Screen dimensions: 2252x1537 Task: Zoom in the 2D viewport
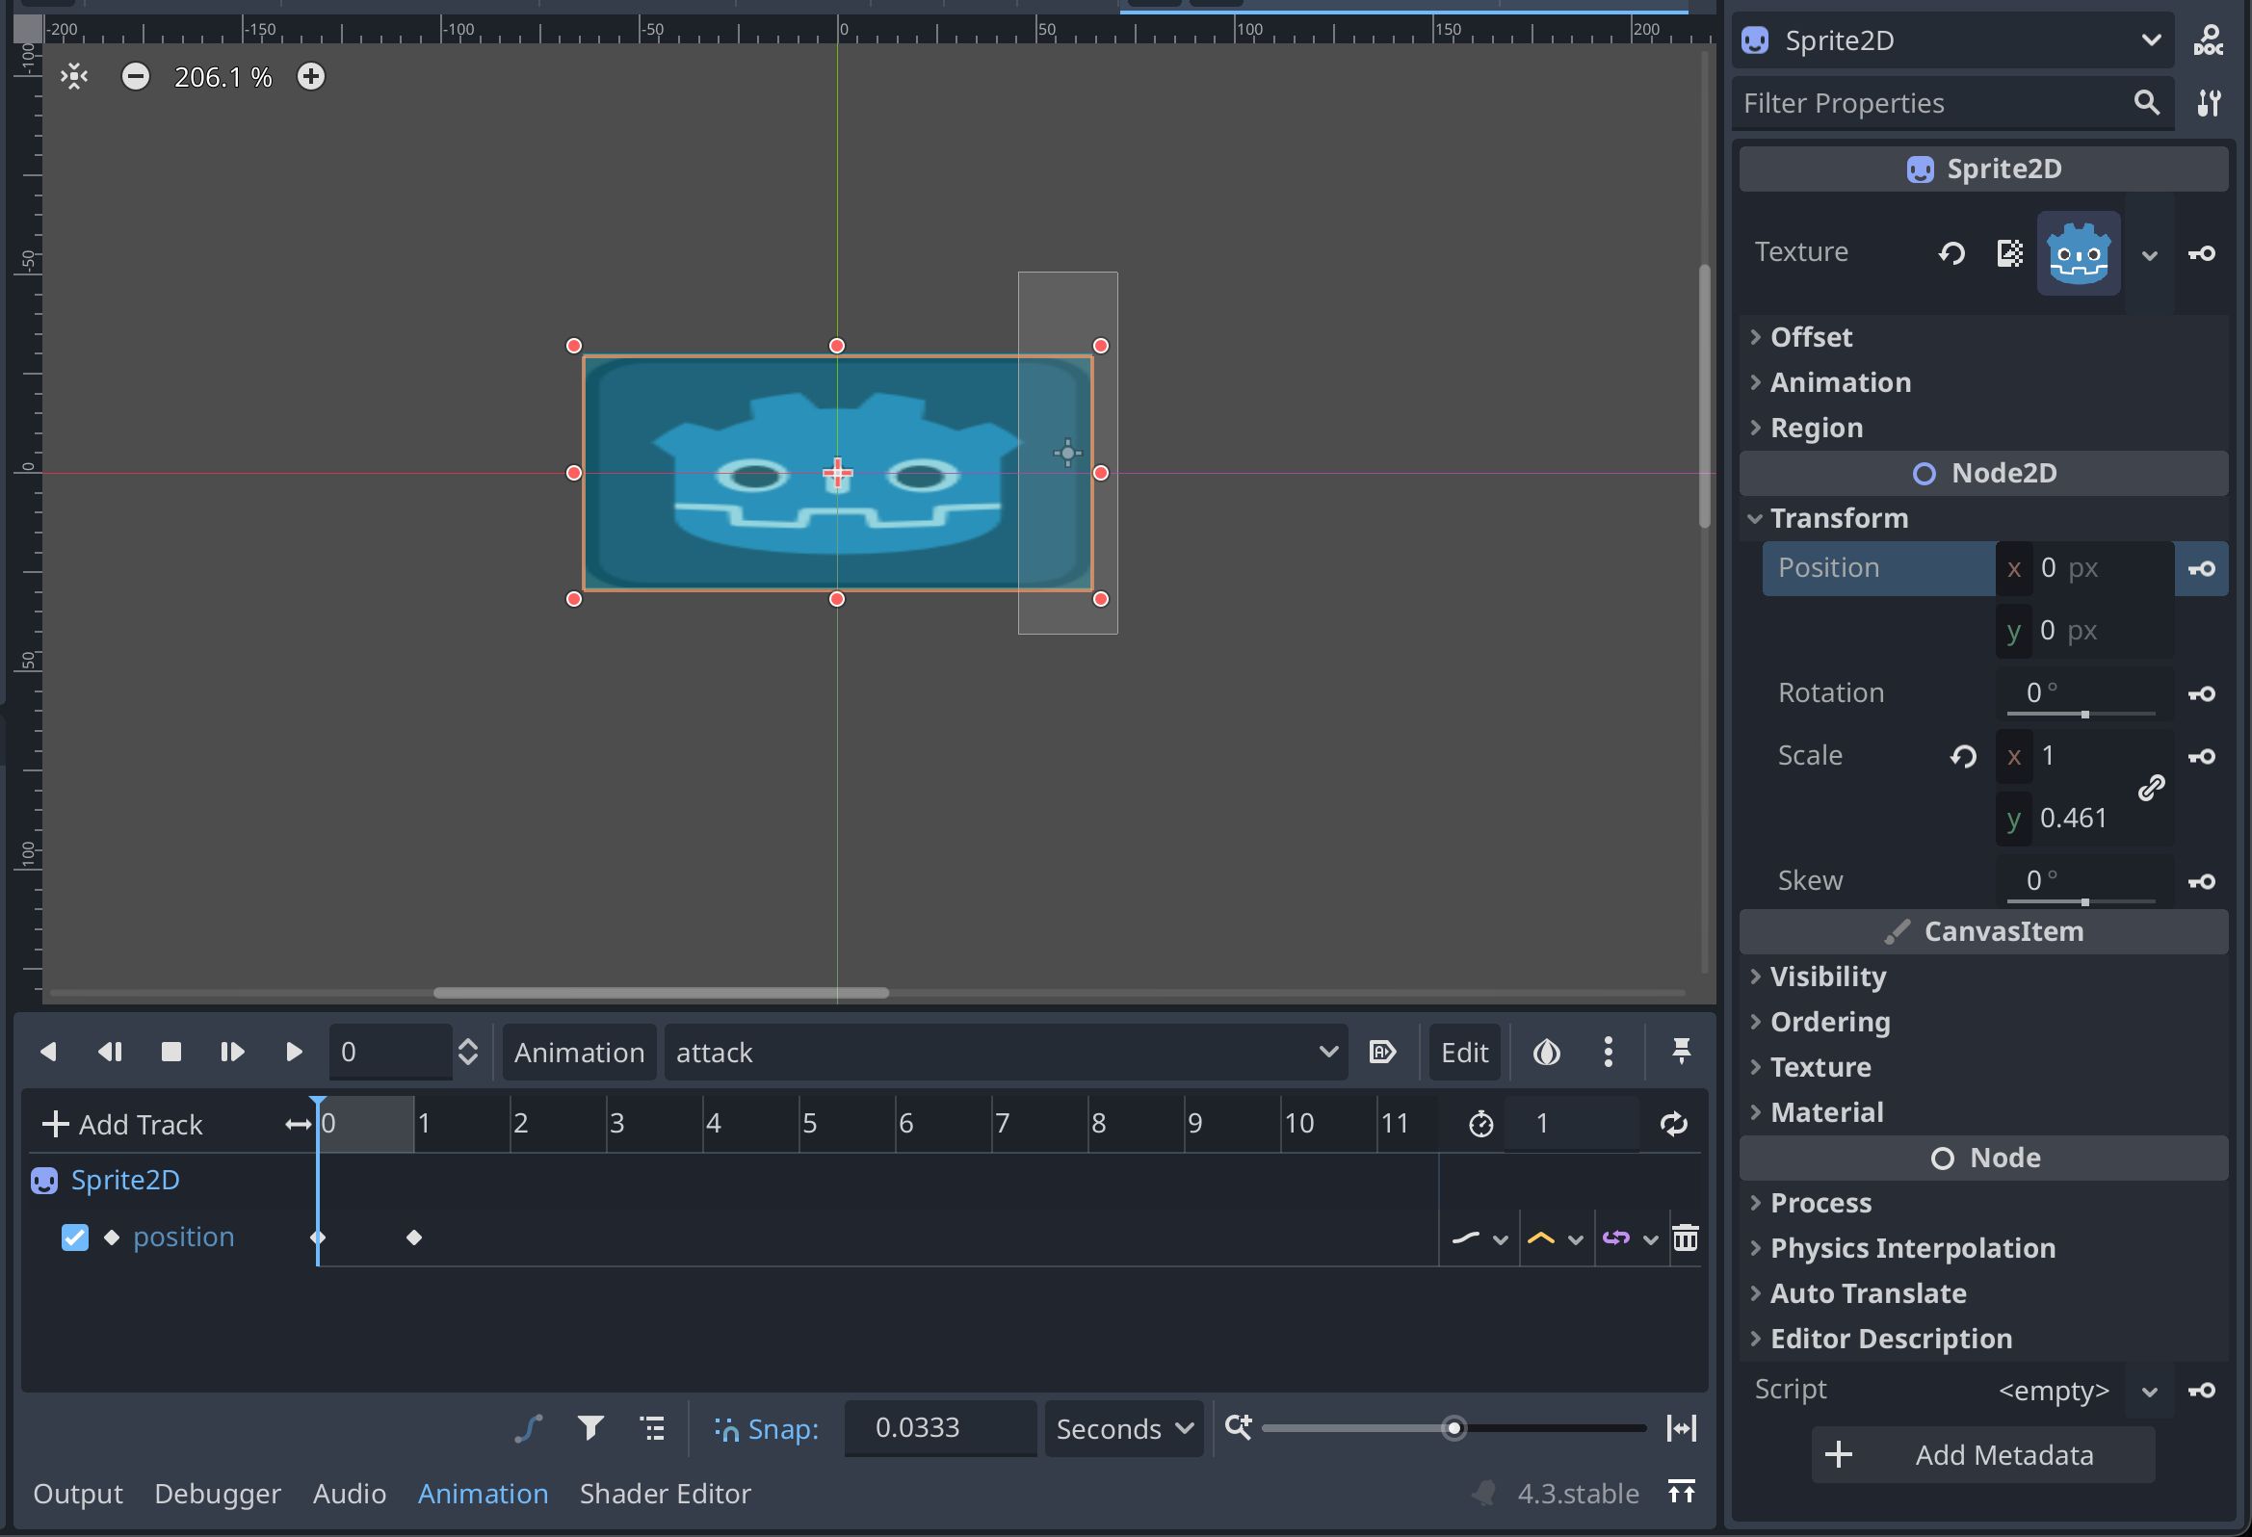(310, 76)
